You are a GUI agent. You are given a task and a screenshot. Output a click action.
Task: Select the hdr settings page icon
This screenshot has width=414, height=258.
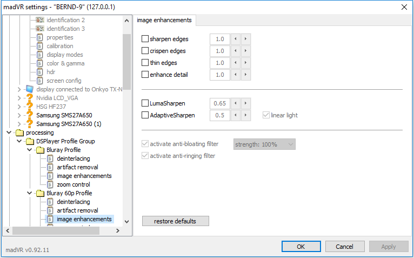(39, 72)
